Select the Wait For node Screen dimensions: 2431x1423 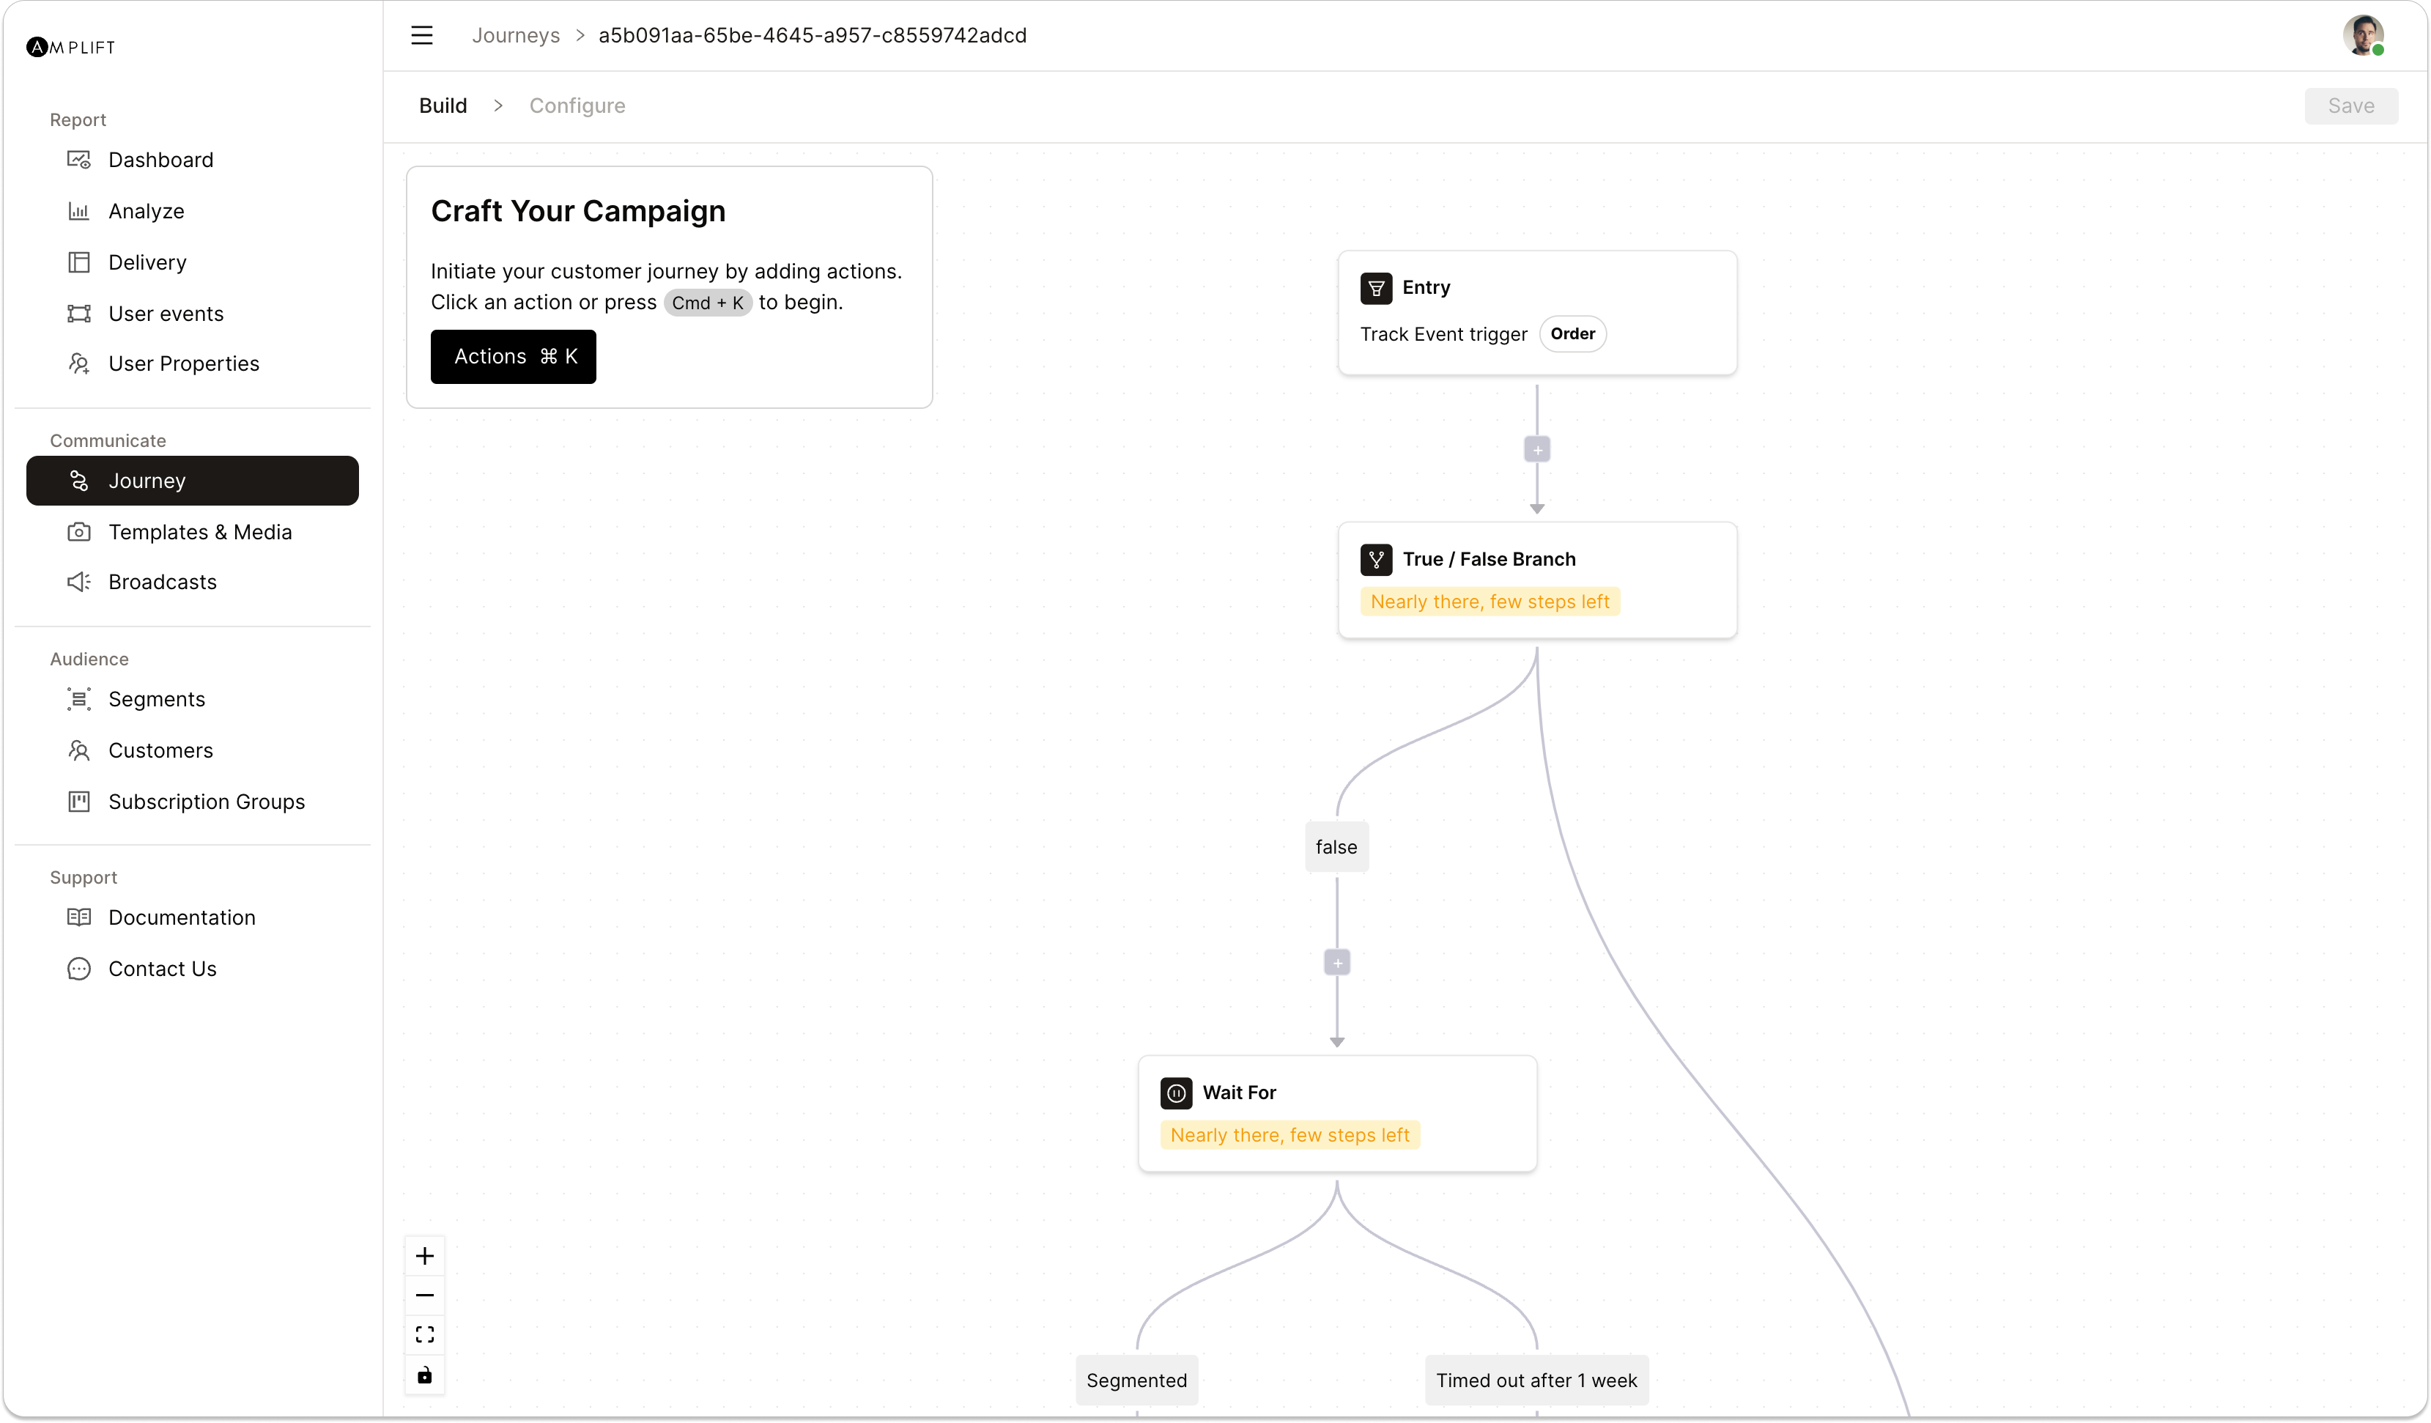(x=1337, y=1113)
